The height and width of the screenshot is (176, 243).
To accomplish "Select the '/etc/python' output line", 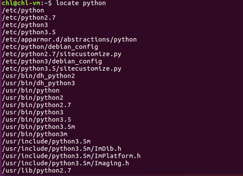I will pyautogui.click(x=23, y=11).
